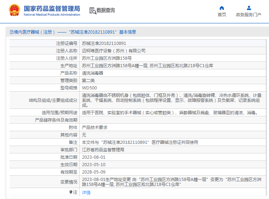Click the 首页 home icon
Screen dimensions: 269x199
pos(222,8)
